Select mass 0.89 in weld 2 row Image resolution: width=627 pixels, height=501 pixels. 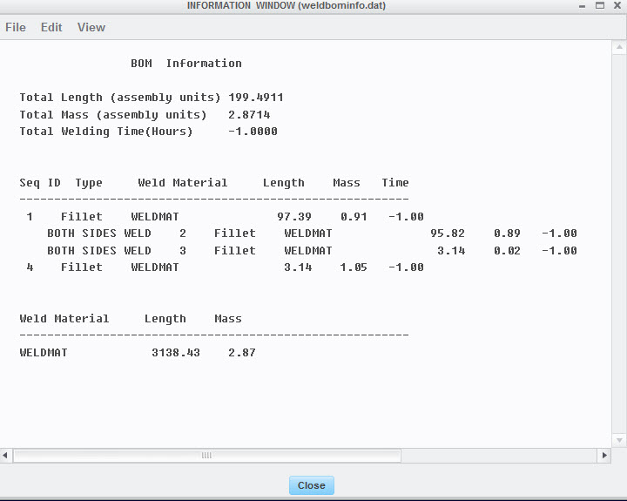(507, 234)
